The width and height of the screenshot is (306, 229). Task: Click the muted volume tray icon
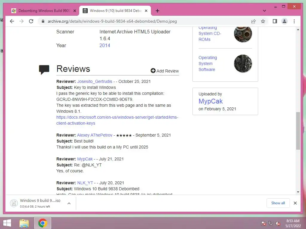click(278, 223)
